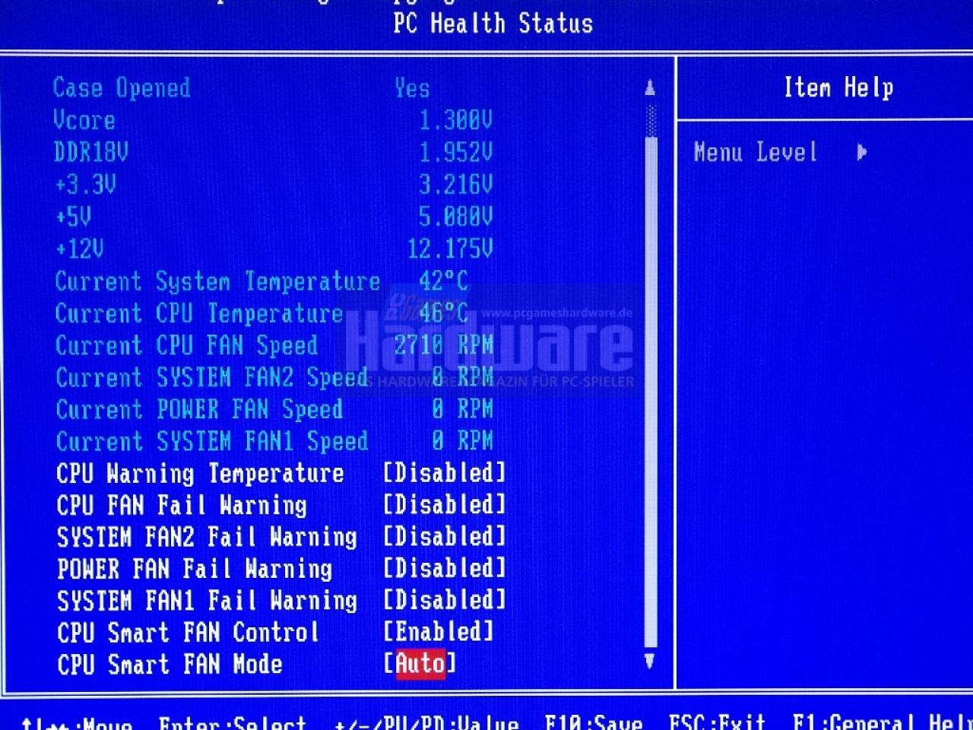Click the +12V reading of 12.175V
973x730 pixels.
[450, 249]
